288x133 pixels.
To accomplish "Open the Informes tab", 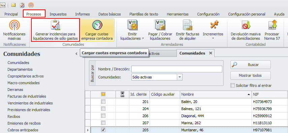I will [83, 14].
